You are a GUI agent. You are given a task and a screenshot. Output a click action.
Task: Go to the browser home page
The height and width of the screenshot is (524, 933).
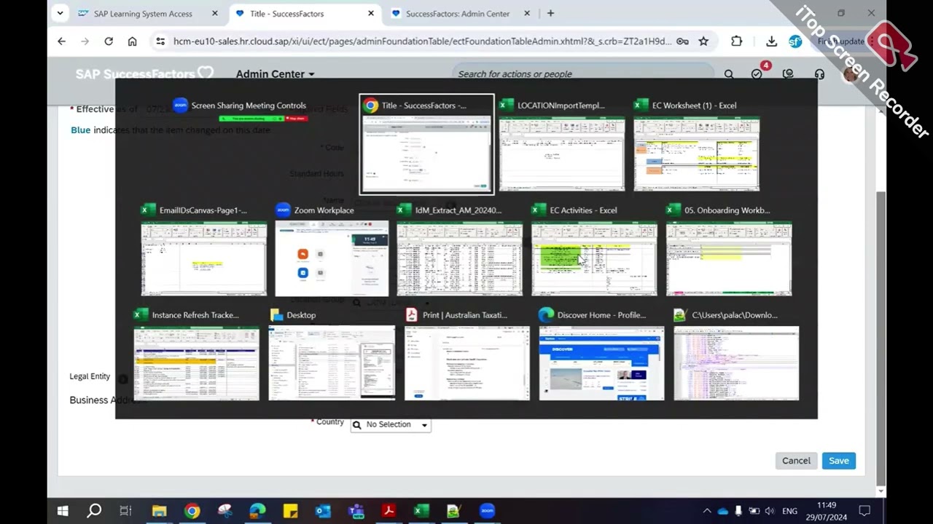point(132,41)
